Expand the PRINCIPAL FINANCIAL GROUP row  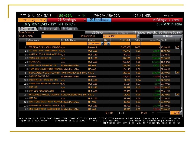click(27, 84)
